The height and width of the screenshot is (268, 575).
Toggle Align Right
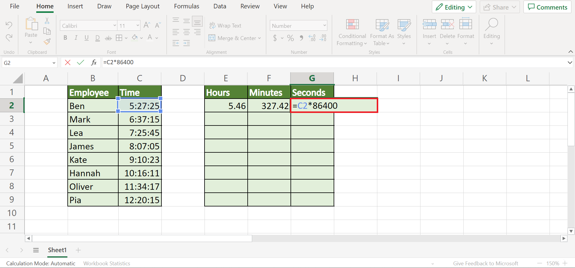tap(197, 32)
